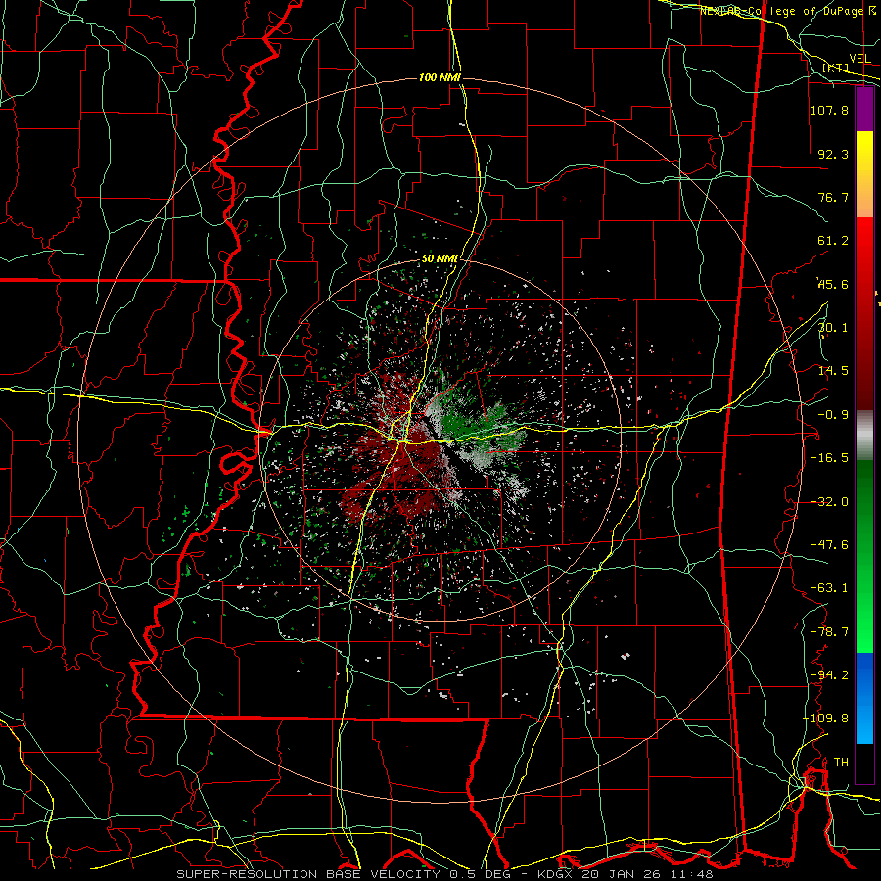Pick the purple segment of velocity color bar

(864, 109)
